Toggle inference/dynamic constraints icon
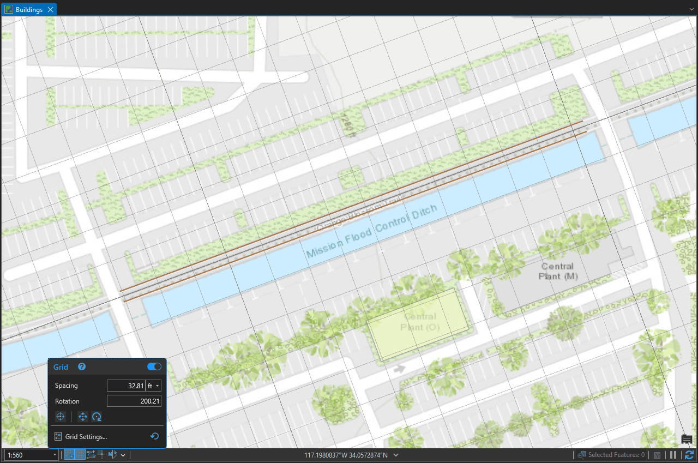The height and width of the screenshot is (463, 698). [101, 454]
